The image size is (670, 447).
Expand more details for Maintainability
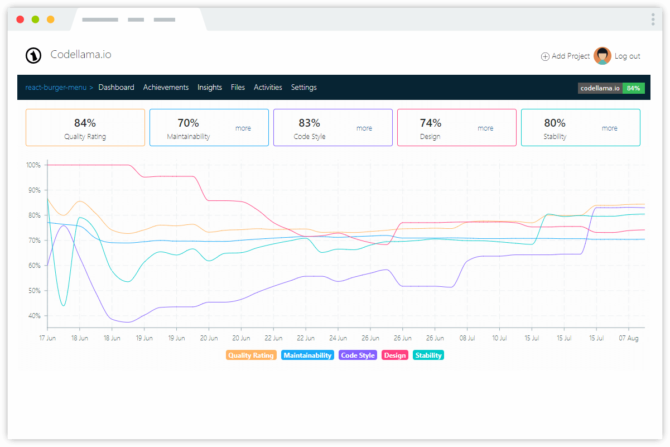click(x=243, y=128)
